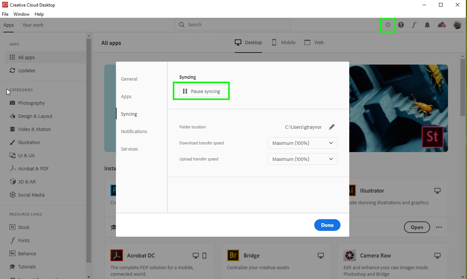Click the Search field

(x=233, y=25)
